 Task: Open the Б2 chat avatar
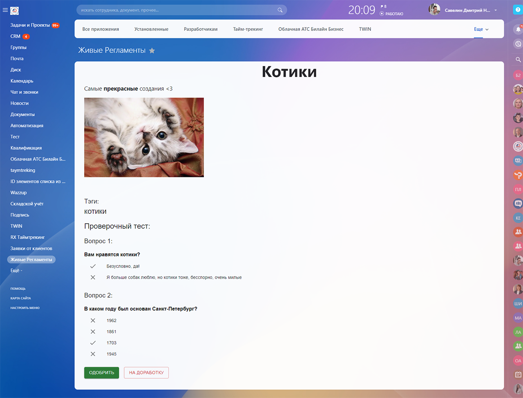(x=518, y=75)
